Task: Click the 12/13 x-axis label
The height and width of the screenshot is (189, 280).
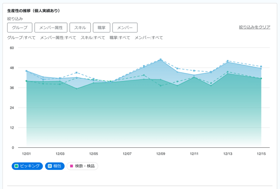Action: tap(228, 154)
